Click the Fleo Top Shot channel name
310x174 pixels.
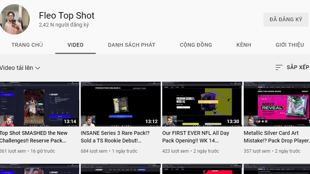coord(67,16)
